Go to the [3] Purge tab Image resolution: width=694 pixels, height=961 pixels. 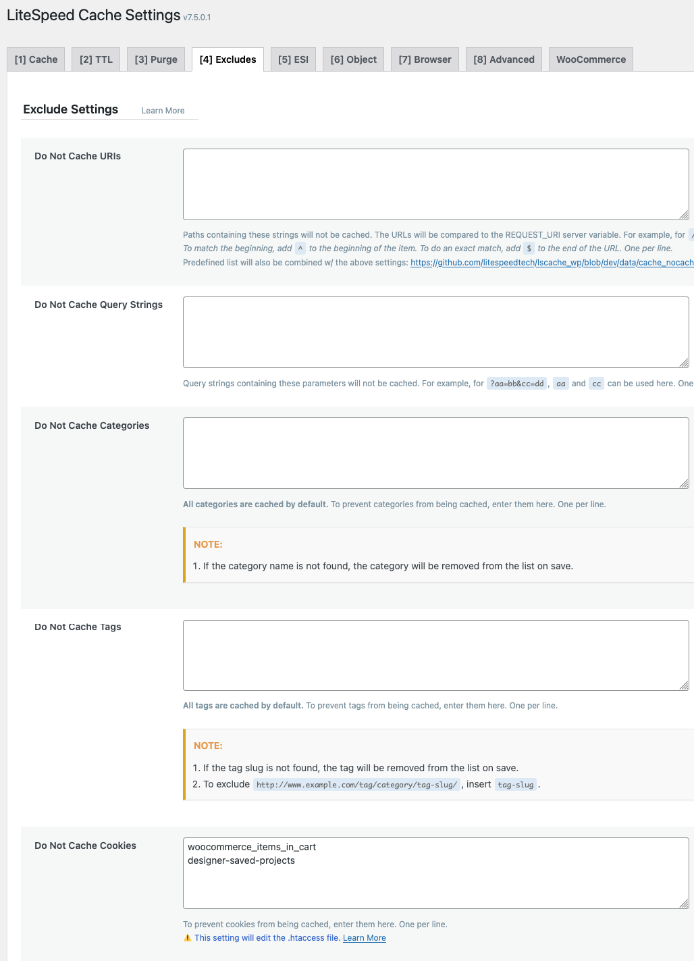tap(156, 59)
